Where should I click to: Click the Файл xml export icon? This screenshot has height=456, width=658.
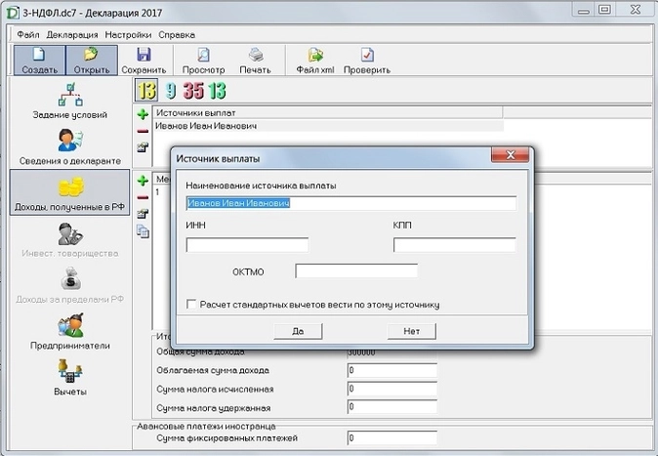[x=315, y=61]
